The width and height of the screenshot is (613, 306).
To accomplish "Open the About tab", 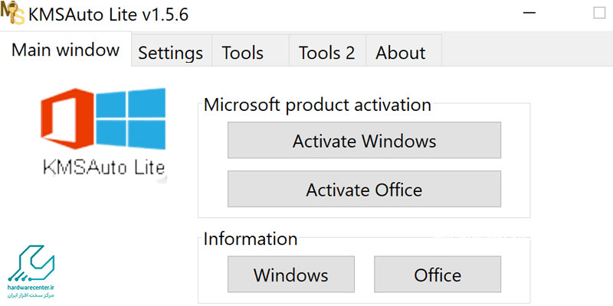I will pyautogui.click(x=401, y=53).
